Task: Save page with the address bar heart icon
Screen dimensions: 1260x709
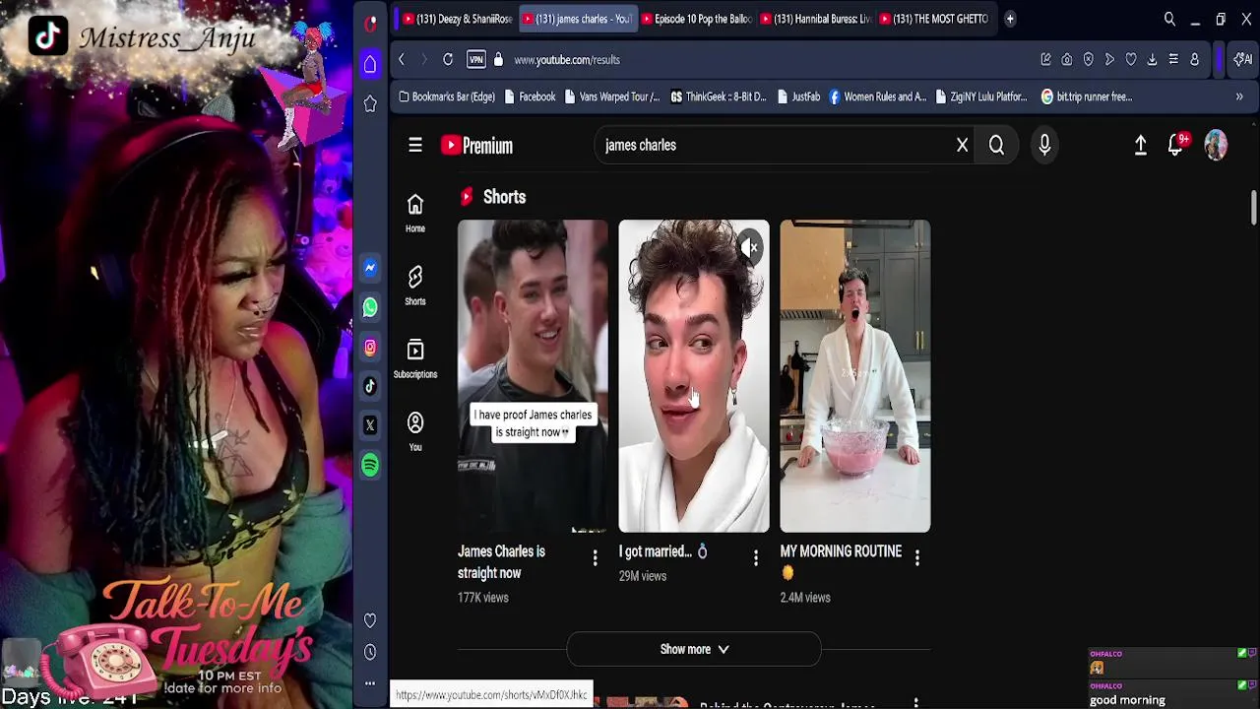Action: coord(1131,60)
